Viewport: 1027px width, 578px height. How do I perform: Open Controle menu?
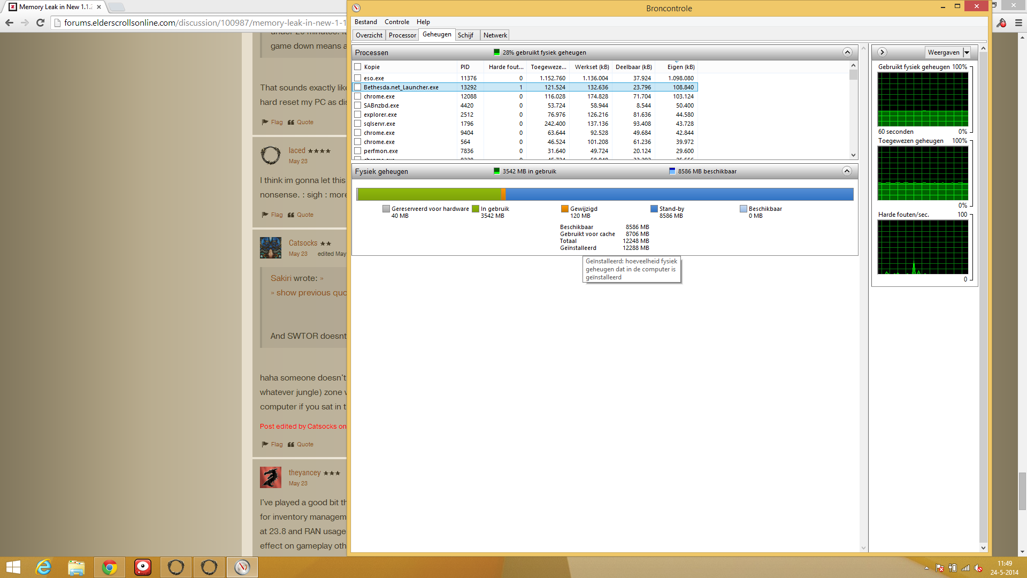397,22
